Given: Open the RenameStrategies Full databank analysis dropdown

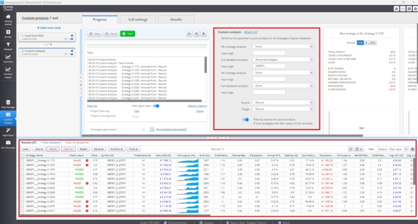Looking at the screenshot, I should coord(283,59).
